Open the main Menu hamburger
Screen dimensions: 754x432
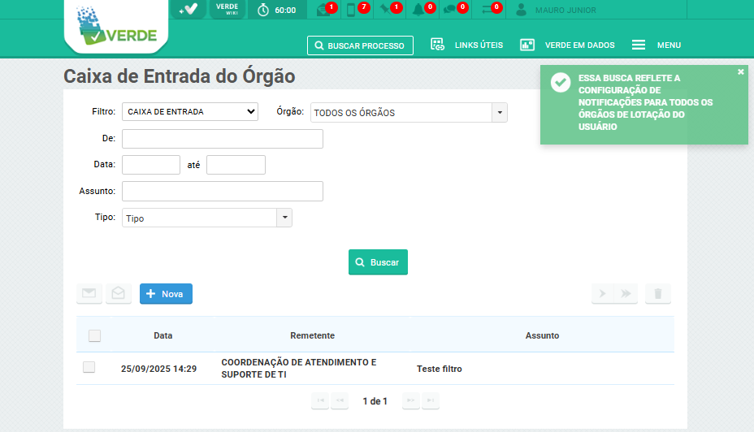click(656, 45)
